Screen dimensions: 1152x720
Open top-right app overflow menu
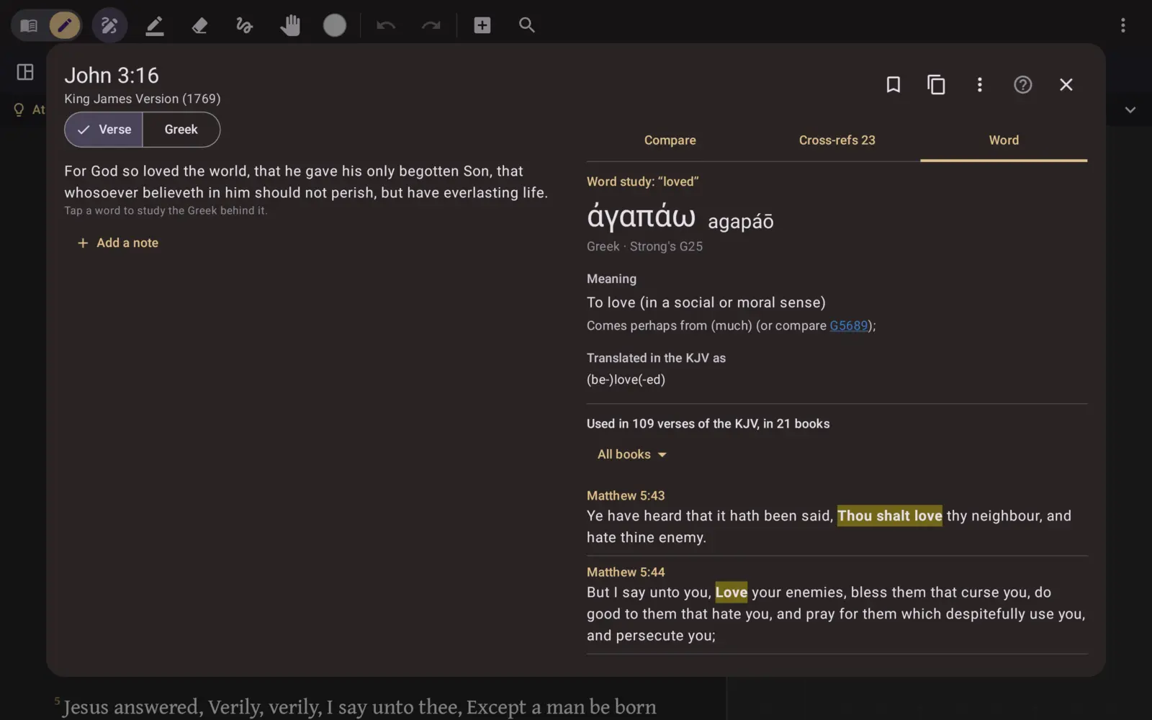point(1122,25)
